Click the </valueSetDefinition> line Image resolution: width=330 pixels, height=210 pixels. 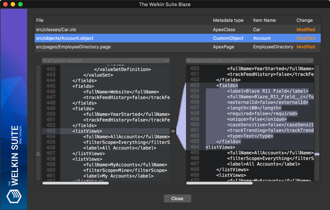click(x=122, y=69)
